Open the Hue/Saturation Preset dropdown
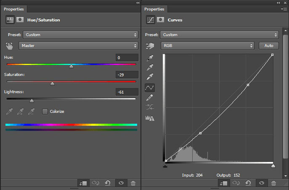Image resolution: width=289 pixels, height=190 pixels. point(80,35)
